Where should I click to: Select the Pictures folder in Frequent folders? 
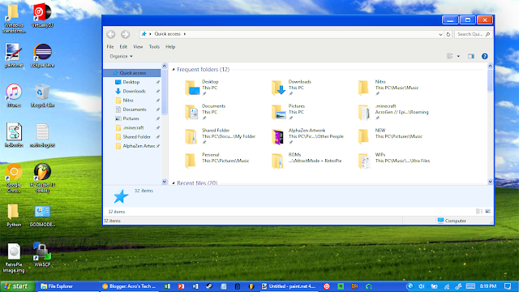[x=288, y=112]
